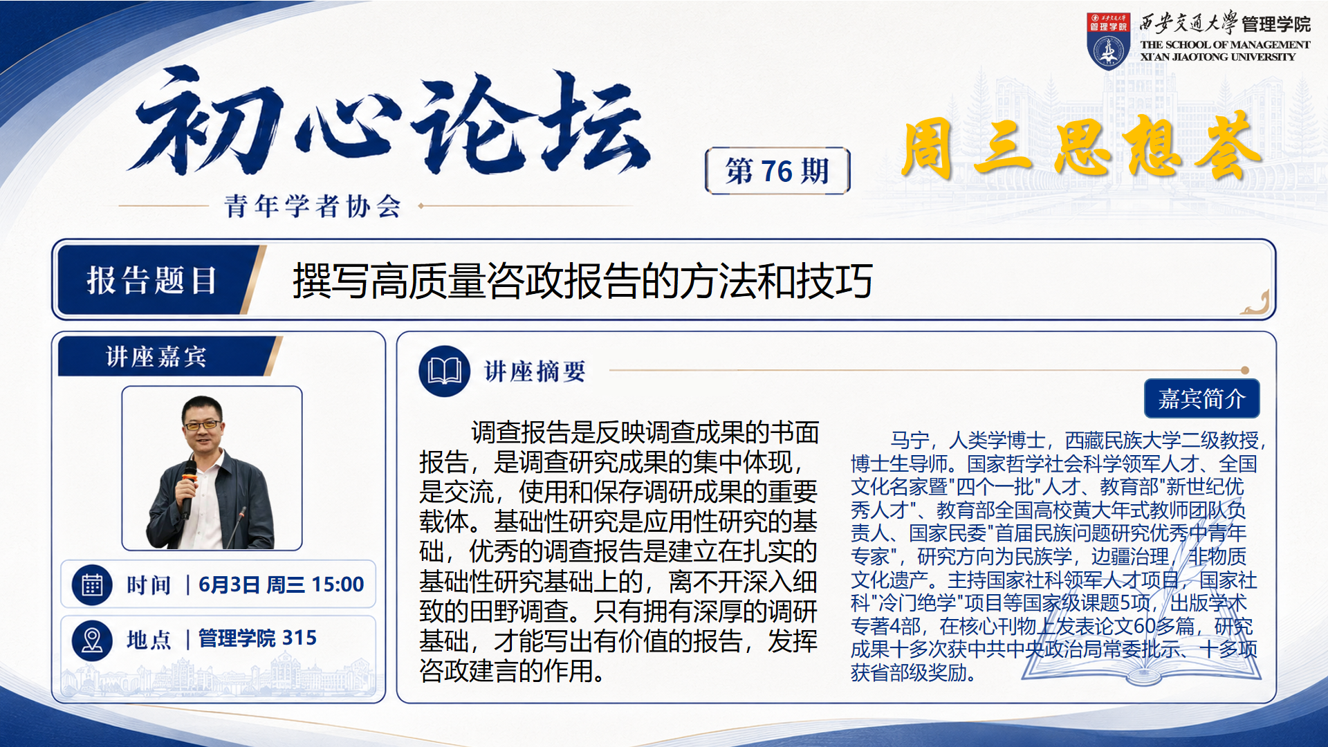Click the 地点 label
Viewport: 1328px width, 747px height.
coord(148,640)
